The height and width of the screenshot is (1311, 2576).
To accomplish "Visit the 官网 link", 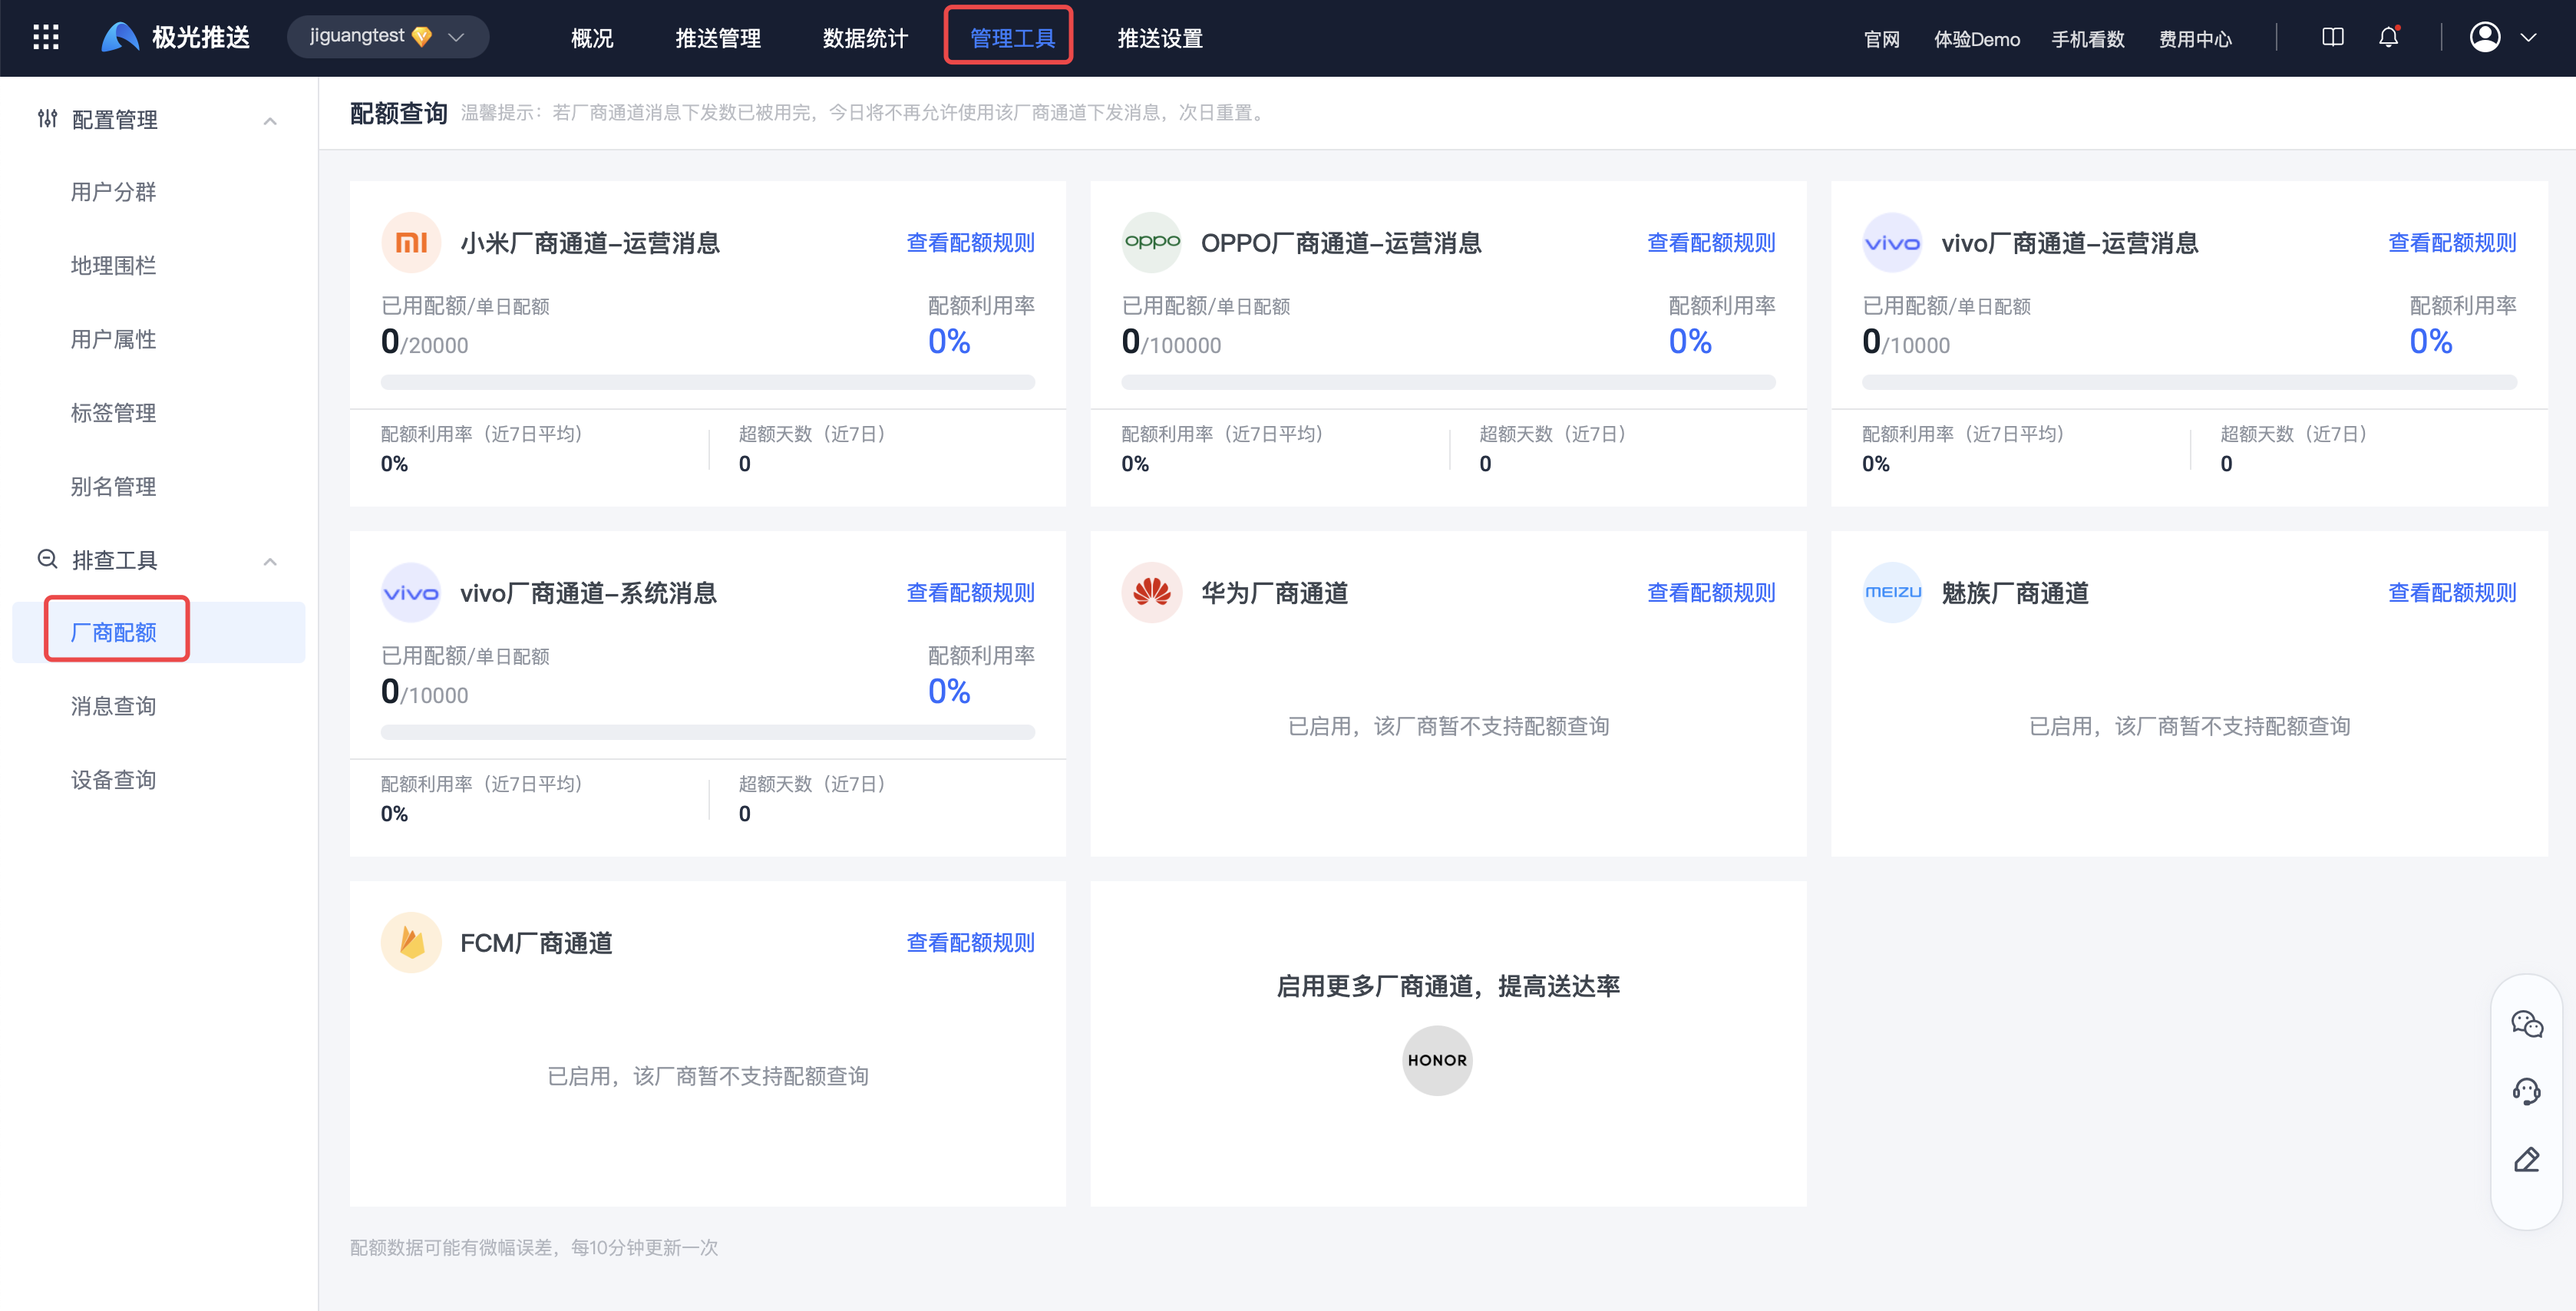I will point(1881,39).
